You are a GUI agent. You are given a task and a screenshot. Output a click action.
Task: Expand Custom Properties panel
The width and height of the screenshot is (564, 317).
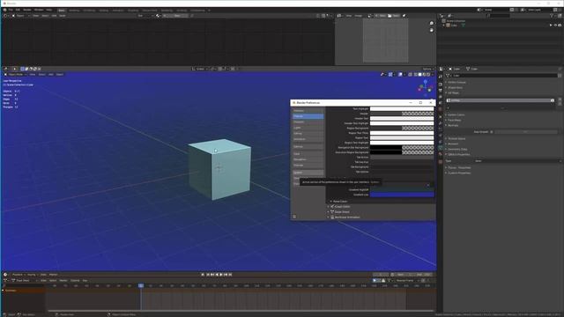click(x=458, y=173)
